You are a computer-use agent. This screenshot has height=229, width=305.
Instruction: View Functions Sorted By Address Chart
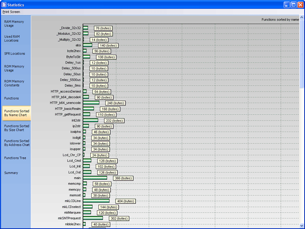[x=17, y=143]
